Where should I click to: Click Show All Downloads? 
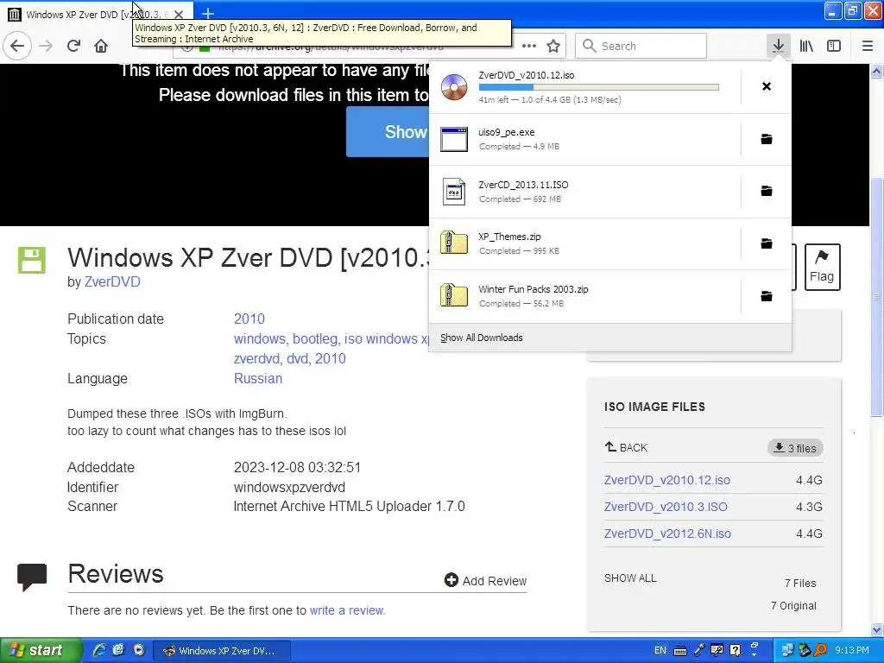(482, 338)
